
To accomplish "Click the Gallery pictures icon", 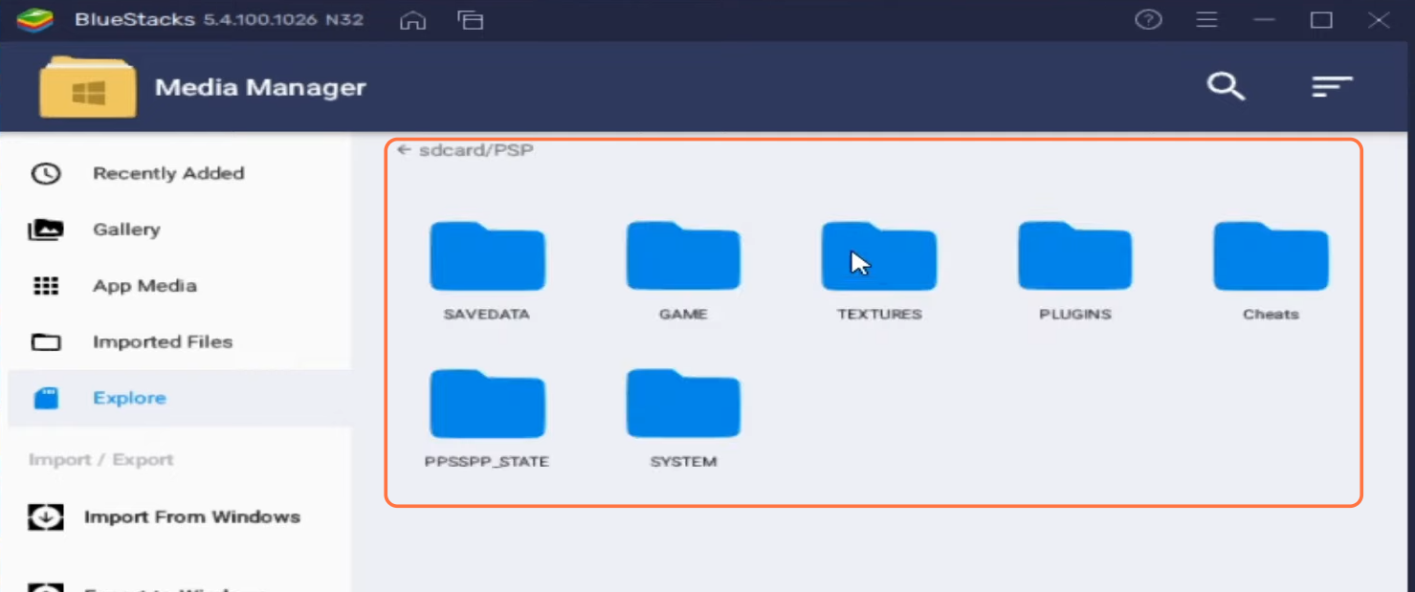I will click(46, 230).
